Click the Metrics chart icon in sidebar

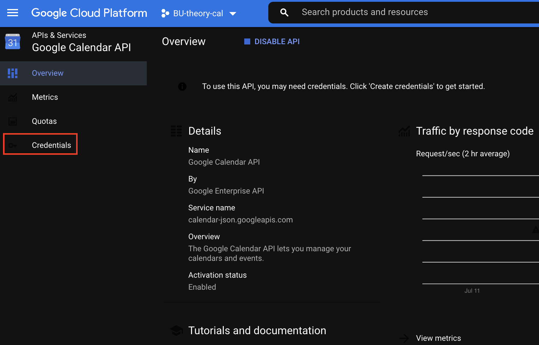(13, 97)
